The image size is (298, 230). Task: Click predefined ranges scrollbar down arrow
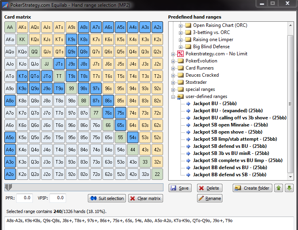coord(290,177)
